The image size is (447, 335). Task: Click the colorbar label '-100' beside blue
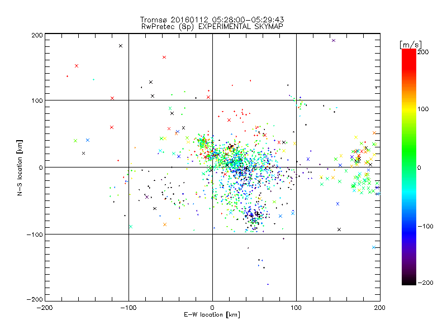(x=426, y=226)
